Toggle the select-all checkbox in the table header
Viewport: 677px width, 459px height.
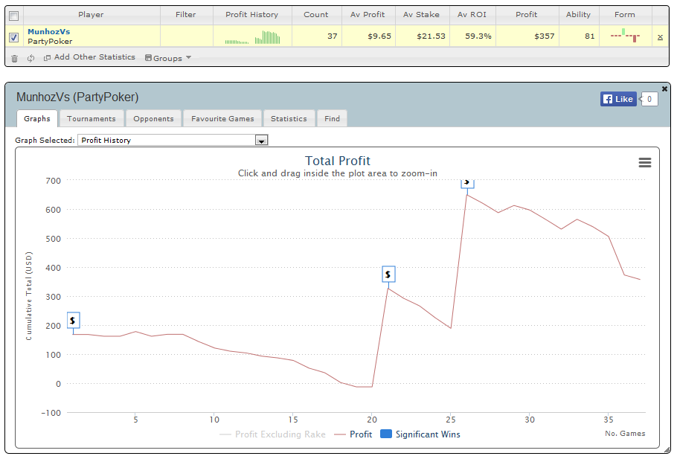pos(14,16)
